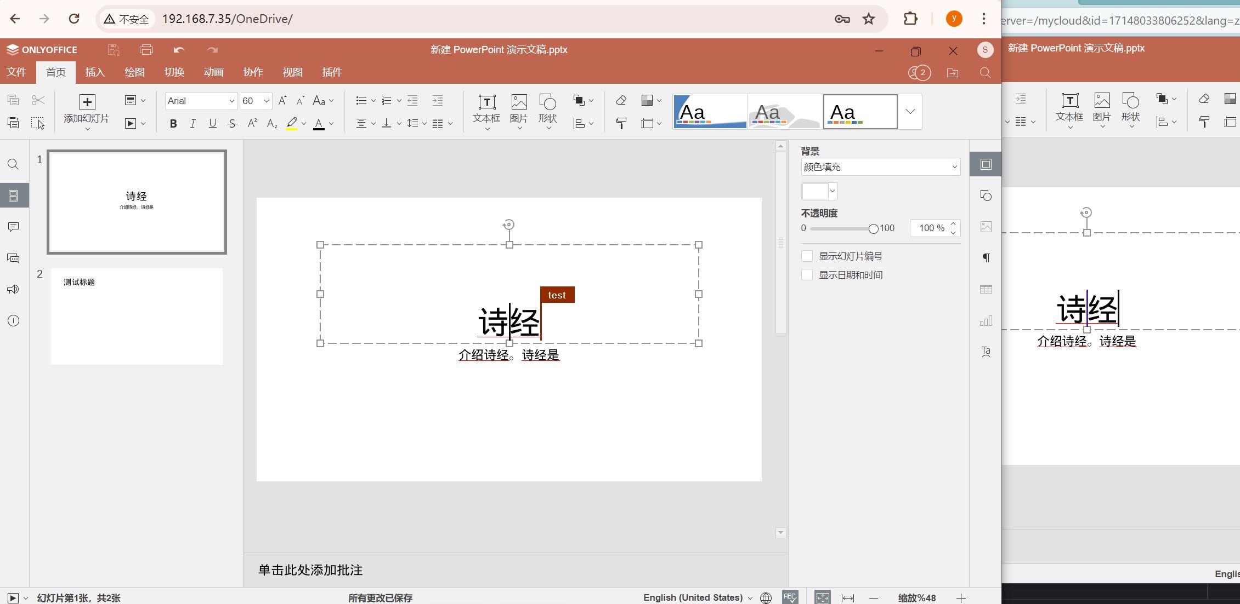
Task: Open table settings in right sidebar
Action: [x=986, y=289]
